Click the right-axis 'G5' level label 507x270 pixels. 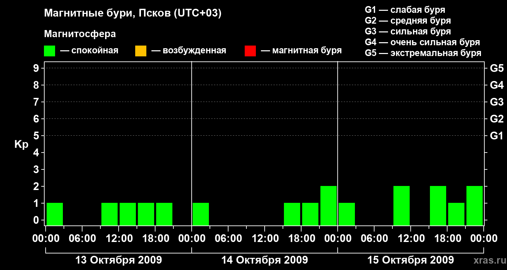coord(497,68)
